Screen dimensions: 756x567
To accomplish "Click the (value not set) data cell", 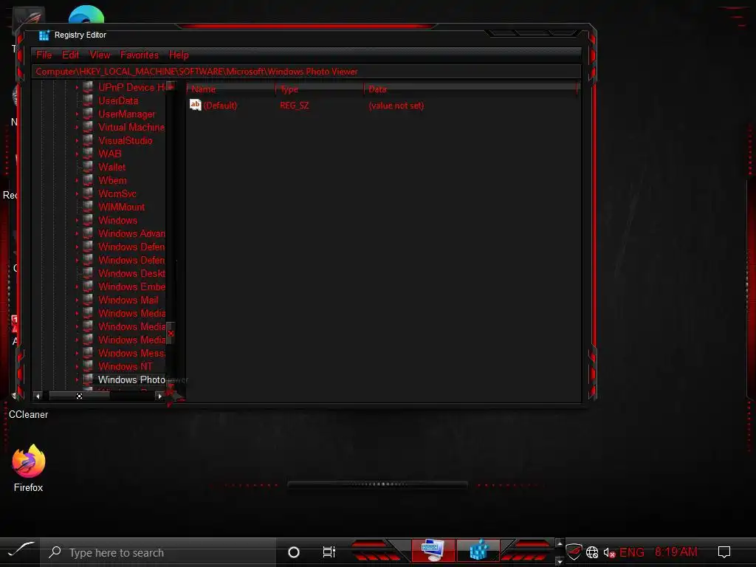I will click(x=396, y=105).
